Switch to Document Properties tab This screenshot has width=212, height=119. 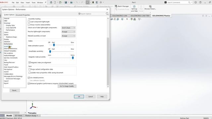pyautogui.click(x=23, y=15)
